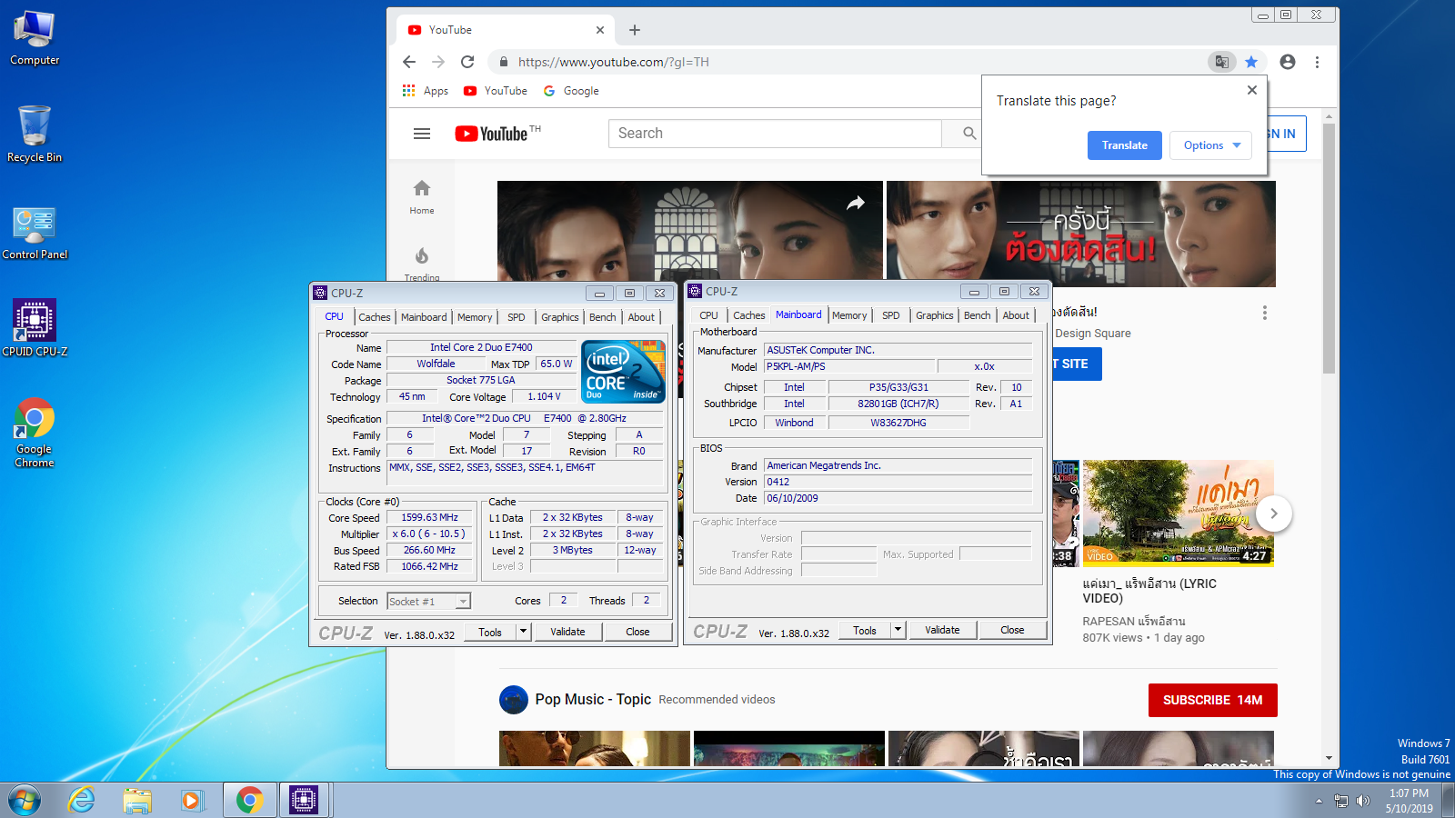This screenshot has width=1455, height=818.
Task: Open the translate Options dropdown
Action: click(1212, 145)
